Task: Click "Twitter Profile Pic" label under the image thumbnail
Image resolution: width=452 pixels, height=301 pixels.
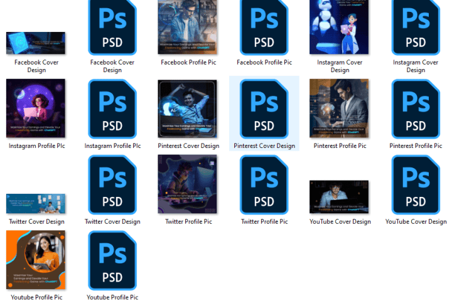Action: (188, 221)
